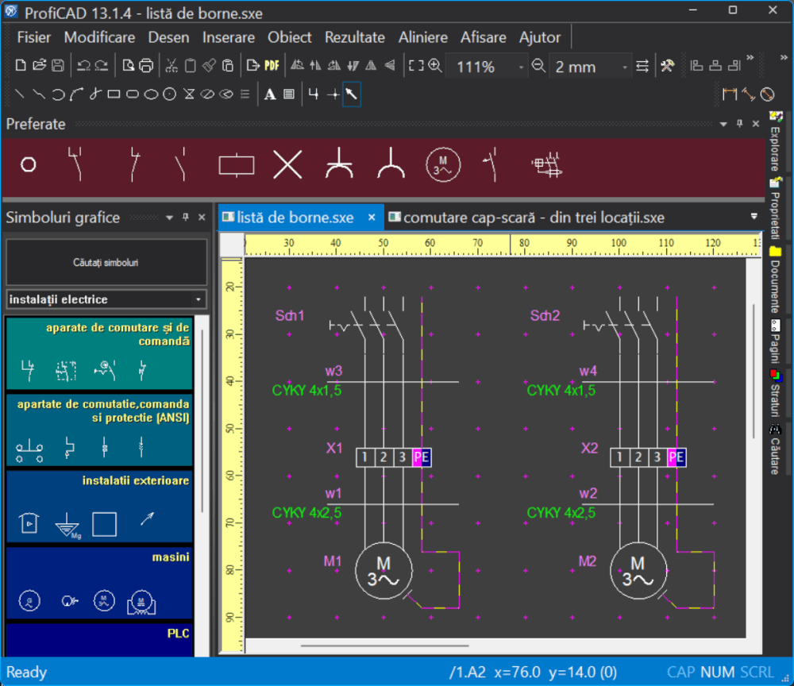Viewport: 794px width, 686px height.
Task: Print the drawing using the printer icon
Action: click(146, 66)
